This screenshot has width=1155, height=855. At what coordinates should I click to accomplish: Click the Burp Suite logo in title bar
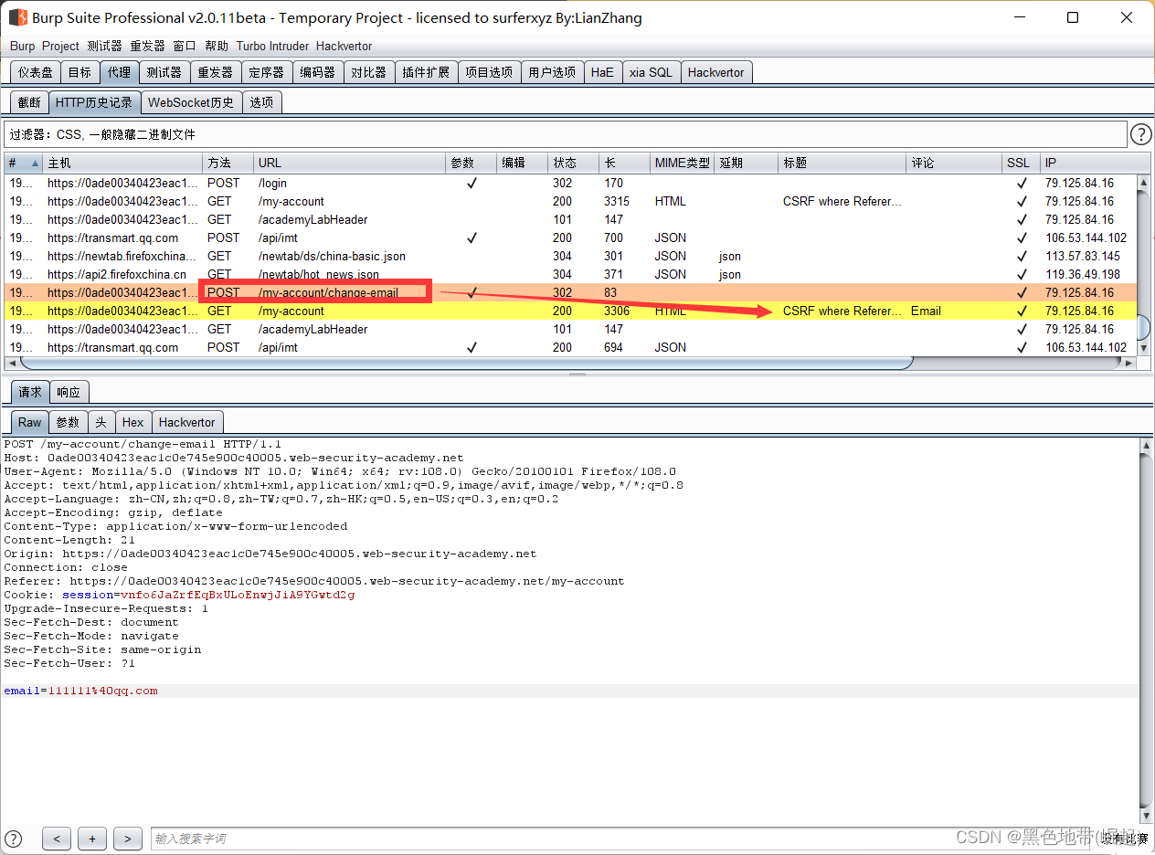click(x=17, y=17)
